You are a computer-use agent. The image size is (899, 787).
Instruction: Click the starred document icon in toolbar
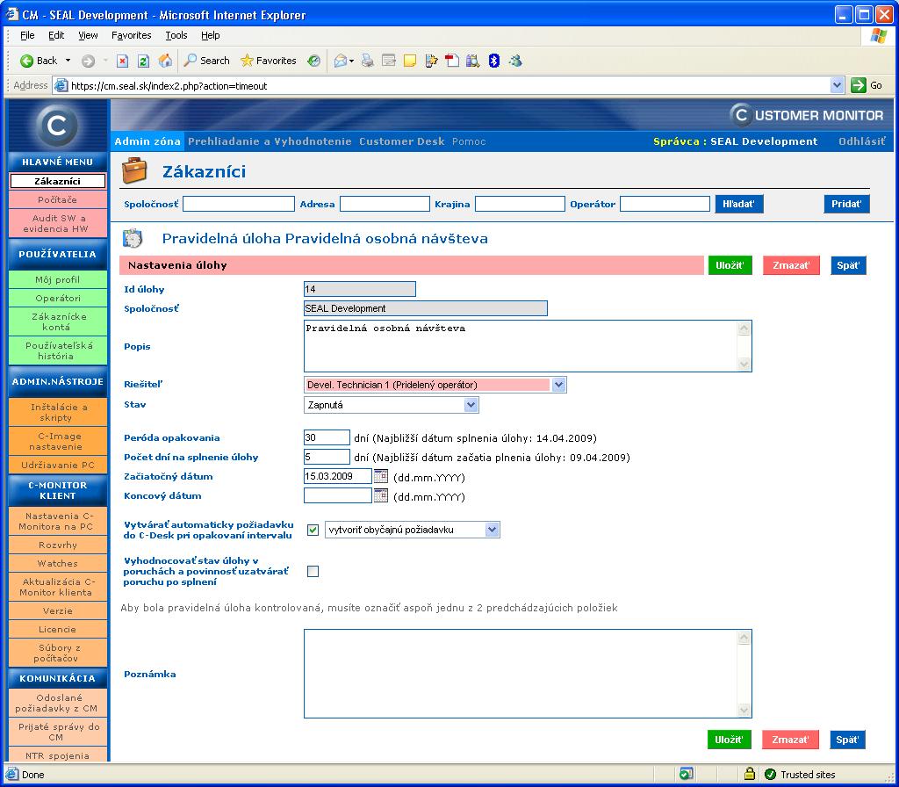(x=431, y=61)
